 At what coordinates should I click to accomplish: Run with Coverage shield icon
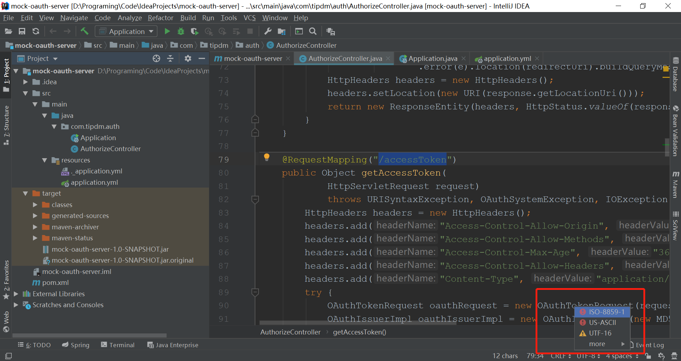(194, 31)
